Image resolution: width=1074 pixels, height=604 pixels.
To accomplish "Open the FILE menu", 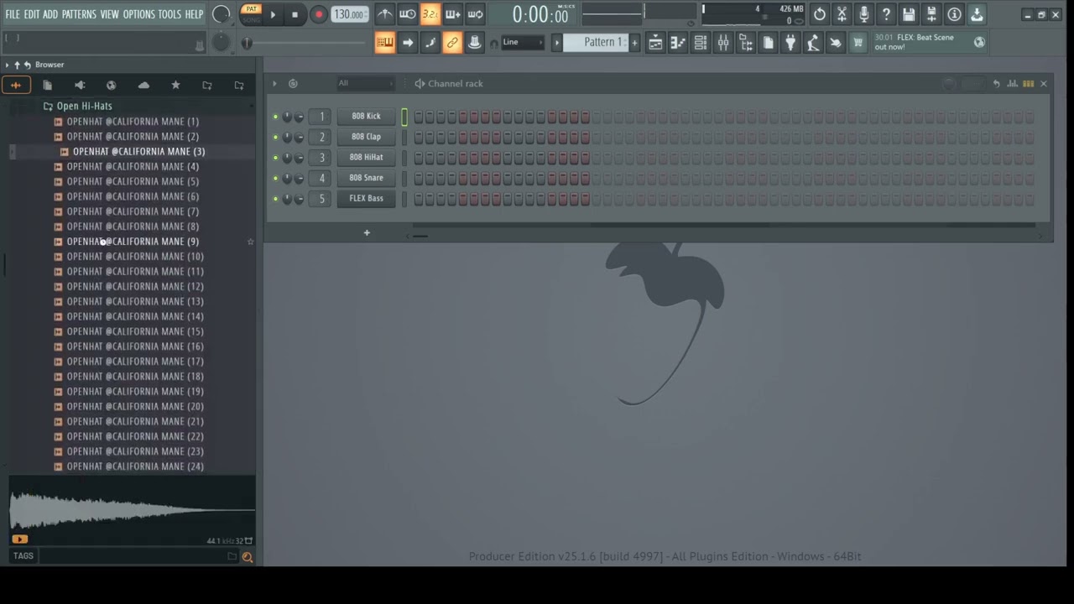I will (13, 14).
